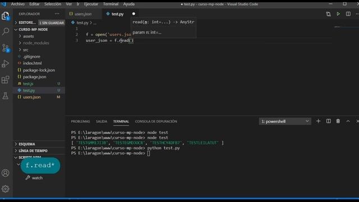This screenshot has height=202, width=359.
Task: Add a new terminal with the plus icon
Action: pos(318,121)
